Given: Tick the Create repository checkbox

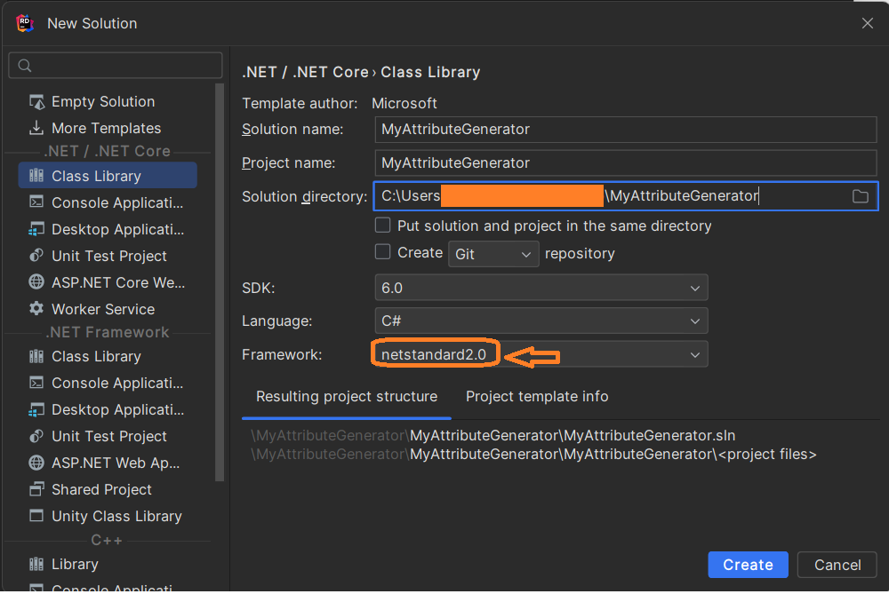Looking at the screenshot, I should point(382,252).
